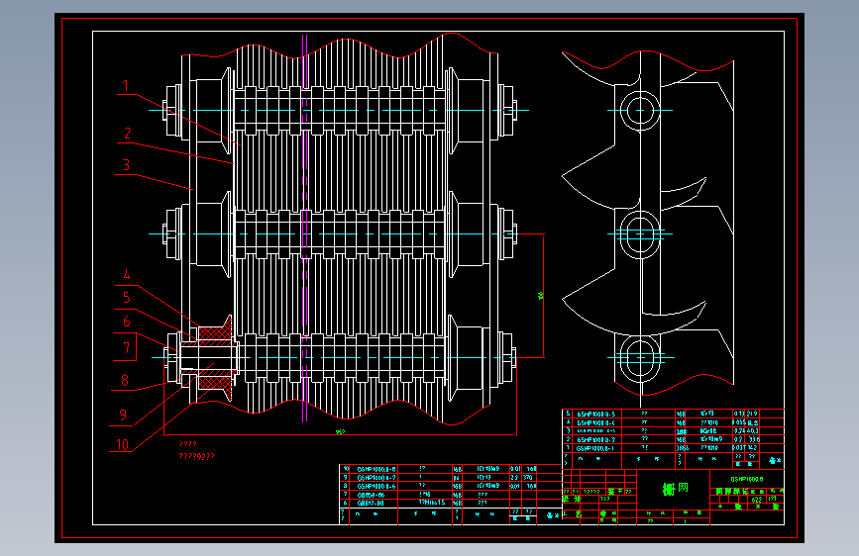The height and width of the screenshot is (556, 859).
Task: Click the part callout number 8
Action: [x=125, y=380]
